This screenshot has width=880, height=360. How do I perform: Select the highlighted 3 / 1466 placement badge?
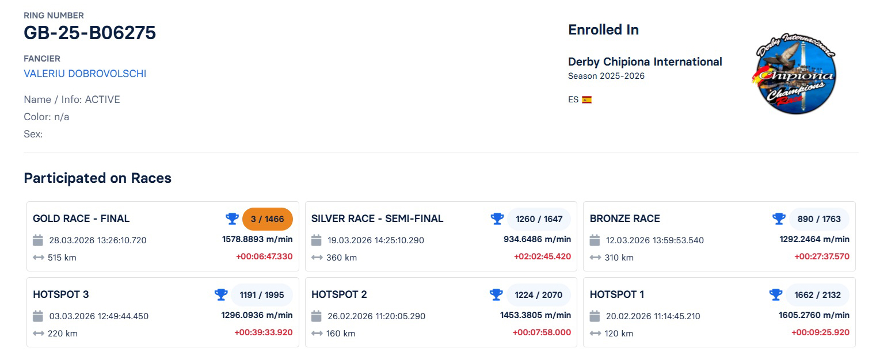[x=267, y=219]
